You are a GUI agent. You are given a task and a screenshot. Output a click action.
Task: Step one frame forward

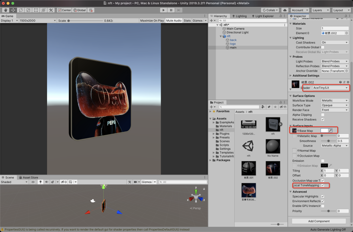pos(178,10)
